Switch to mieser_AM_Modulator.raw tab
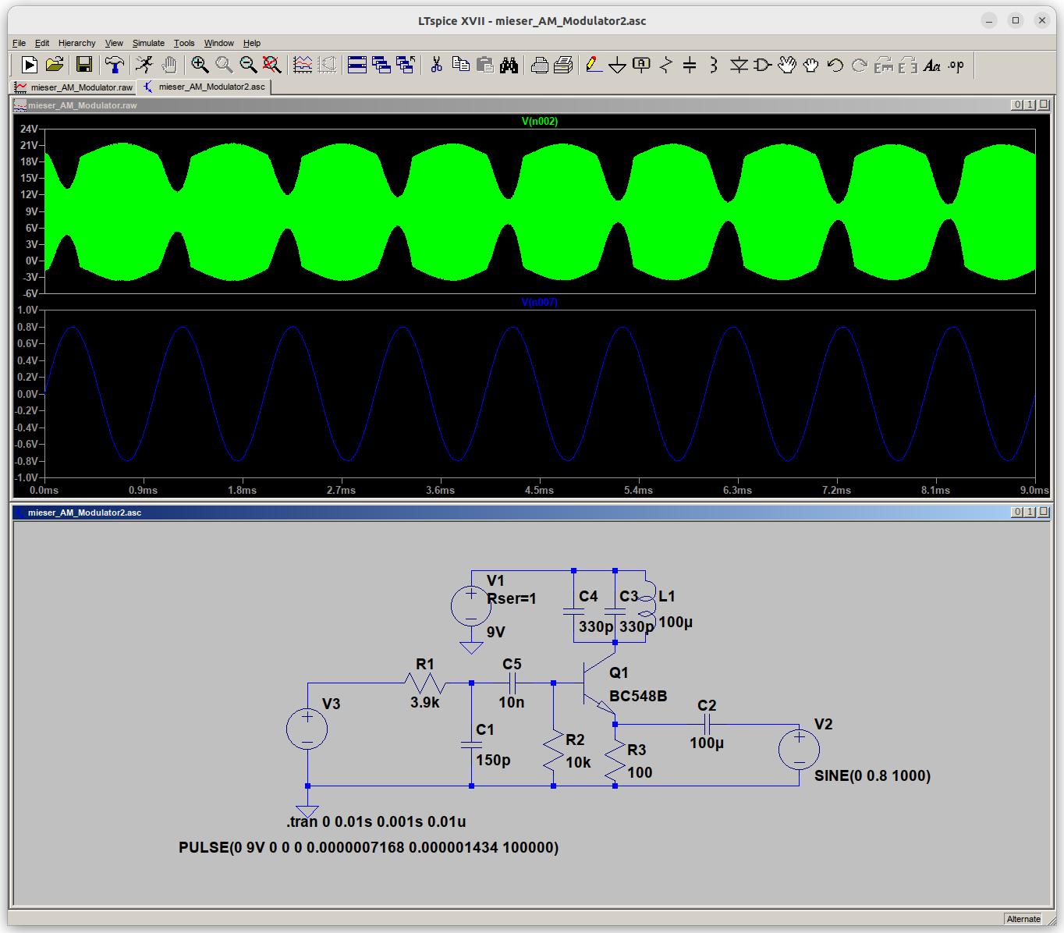The image size is (1064, 933). coord(75,87)
